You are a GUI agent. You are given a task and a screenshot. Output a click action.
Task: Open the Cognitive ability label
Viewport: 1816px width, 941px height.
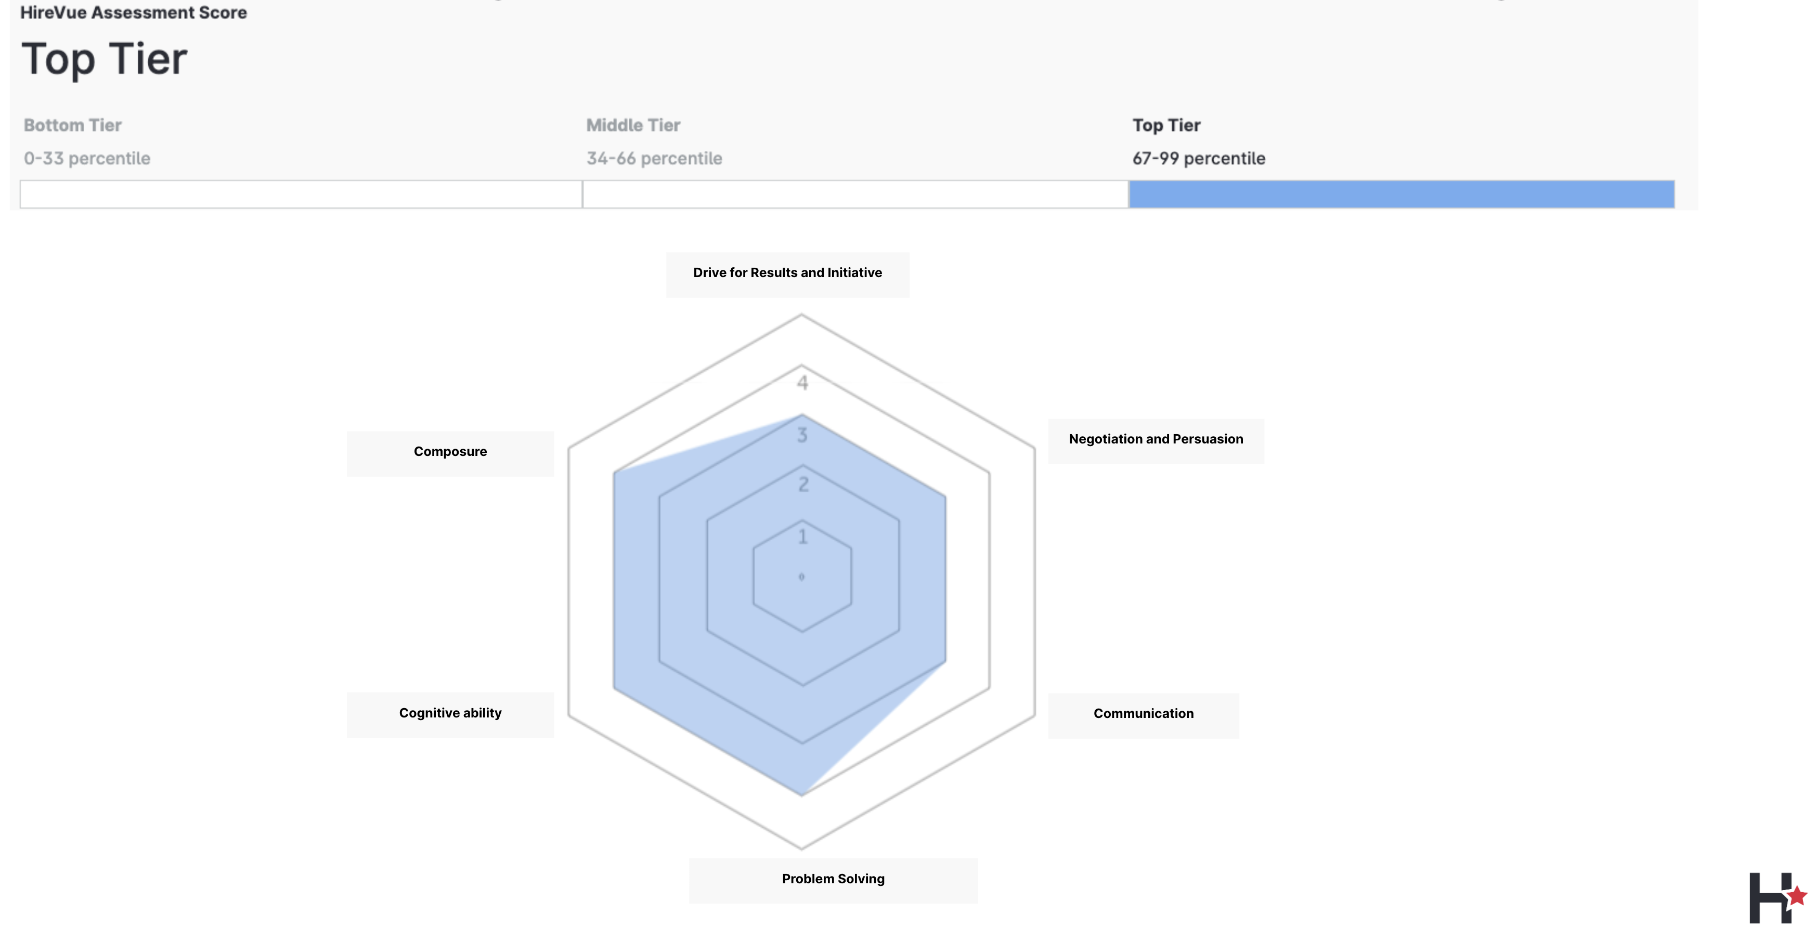[x=450, y=713]
